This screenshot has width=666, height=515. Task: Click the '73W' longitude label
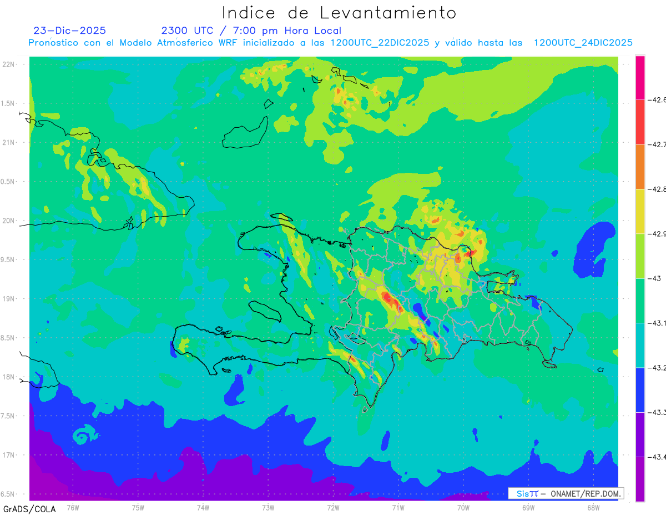pos(268,507)
